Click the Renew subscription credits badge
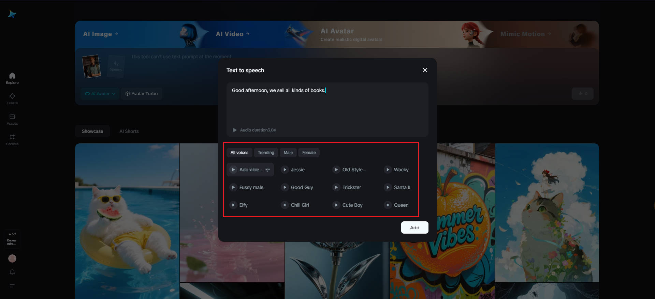Viewport: 655px width, 299px height. pyautogui.click(x=12, y=239)
